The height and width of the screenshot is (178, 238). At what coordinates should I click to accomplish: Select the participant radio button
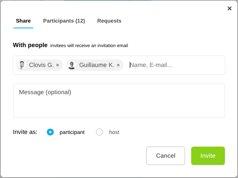coord(50,132)
